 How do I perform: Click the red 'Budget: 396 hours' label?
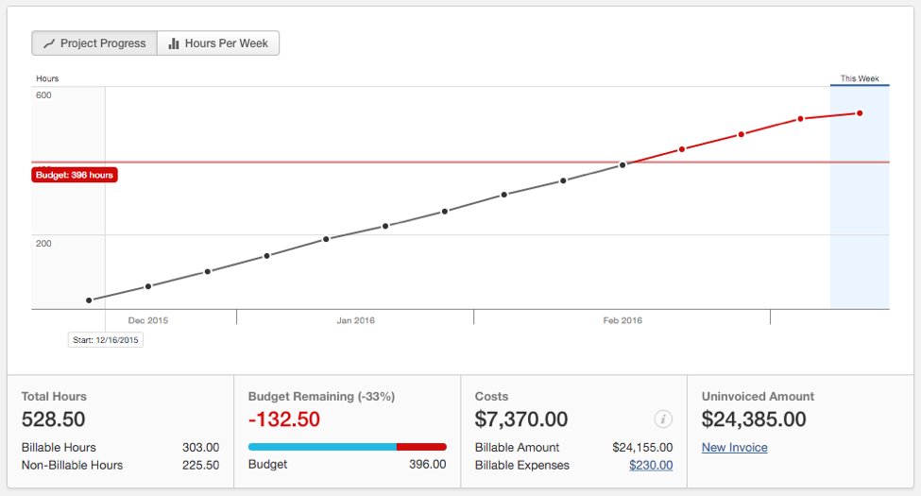click(x=75, y=175)
